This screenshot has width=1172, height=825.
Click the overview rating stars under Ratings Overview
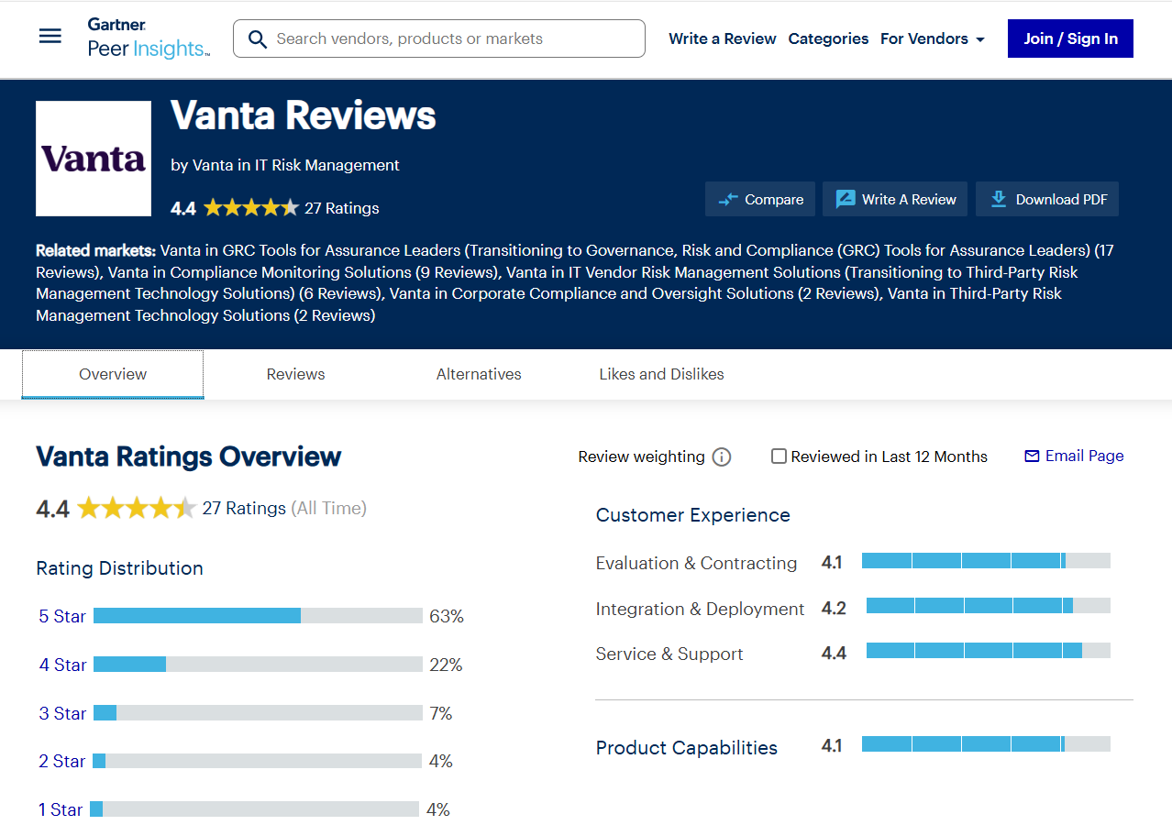click(x=137, y=508)
